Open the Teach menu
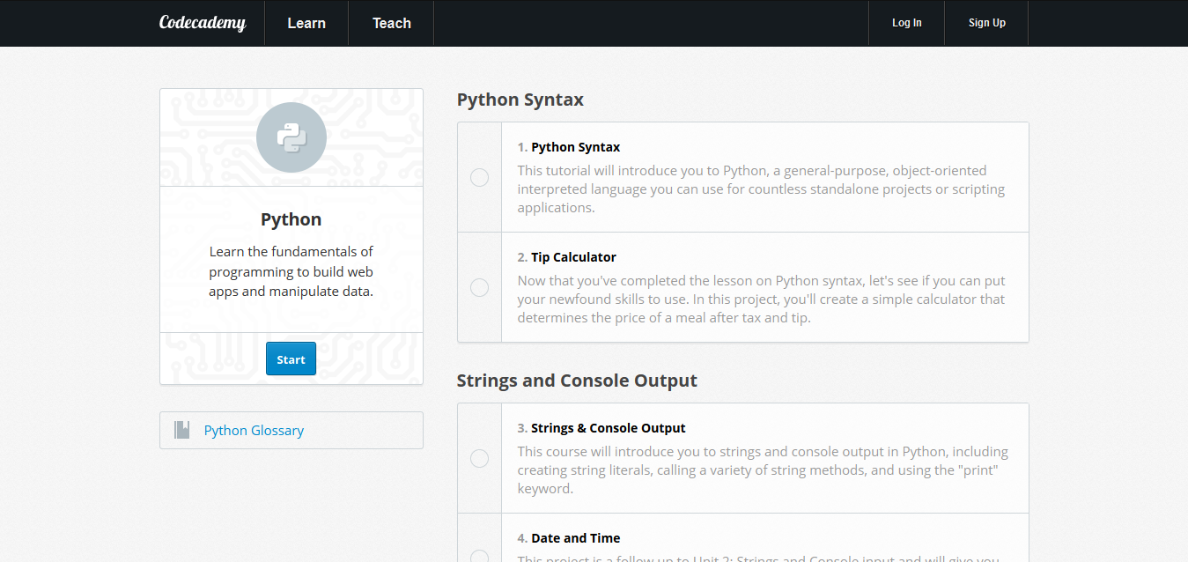 (392, 23)
